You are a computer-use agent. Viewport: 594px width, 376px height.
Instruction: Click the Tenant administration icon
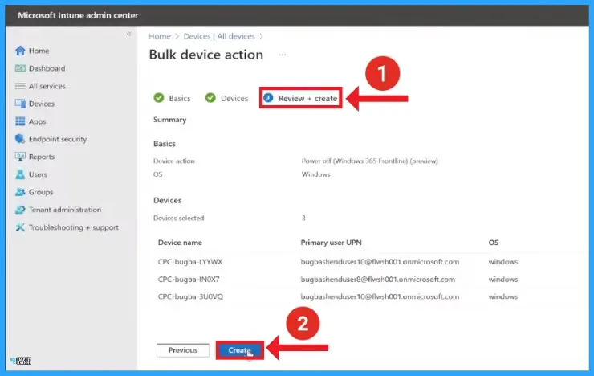20,210
